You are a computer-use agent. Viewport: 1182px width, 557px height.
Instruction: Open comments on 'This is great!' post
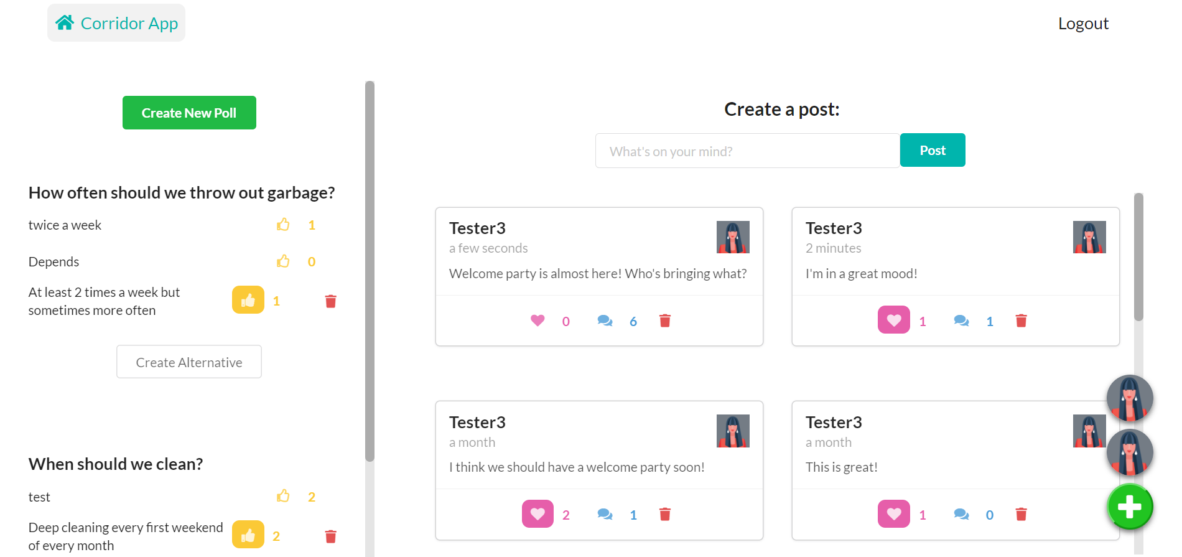tap(961, 514)
